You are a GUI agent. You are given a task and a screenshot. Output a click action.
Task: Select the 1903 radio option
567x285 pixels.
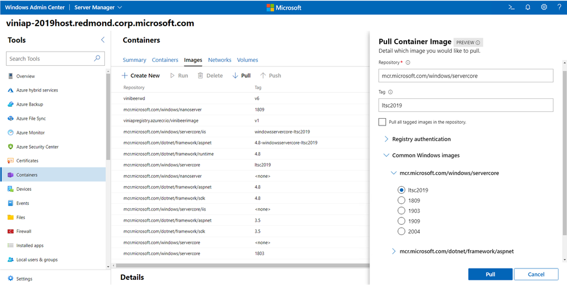click(x=401, y=211)
